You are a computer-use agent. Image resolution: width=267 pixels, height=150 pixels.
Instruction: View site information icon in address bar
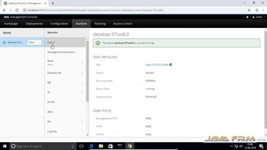(x=25, y=10)
